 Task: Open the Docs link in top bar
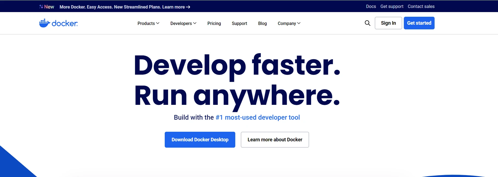click(371, 6)
